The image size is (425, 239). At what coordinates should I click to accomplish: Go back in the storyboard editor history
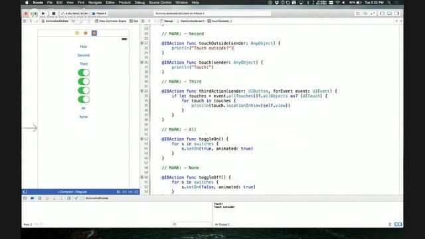coord(31,21)
